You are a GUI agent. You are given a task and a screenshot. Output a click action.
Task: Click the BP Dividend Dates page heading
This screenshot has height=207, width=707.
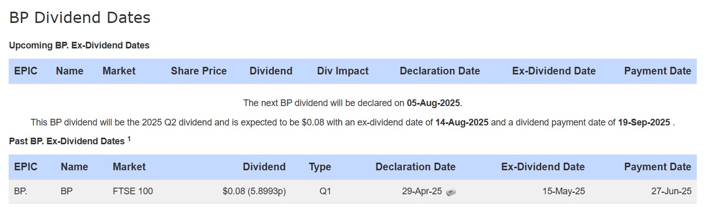point(80,18)
